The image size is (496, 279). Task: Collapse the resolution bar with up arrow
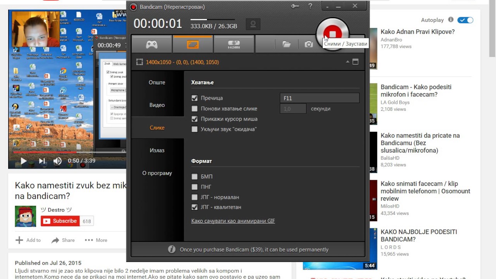coord(348,62)
